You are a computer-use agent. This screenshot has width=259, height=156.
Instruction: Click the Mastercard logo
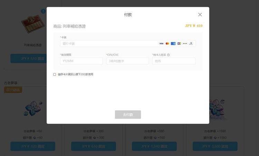[167, 44]
